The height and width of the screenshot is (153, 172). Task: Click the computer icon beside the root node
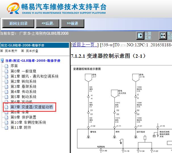click(2, 61)
